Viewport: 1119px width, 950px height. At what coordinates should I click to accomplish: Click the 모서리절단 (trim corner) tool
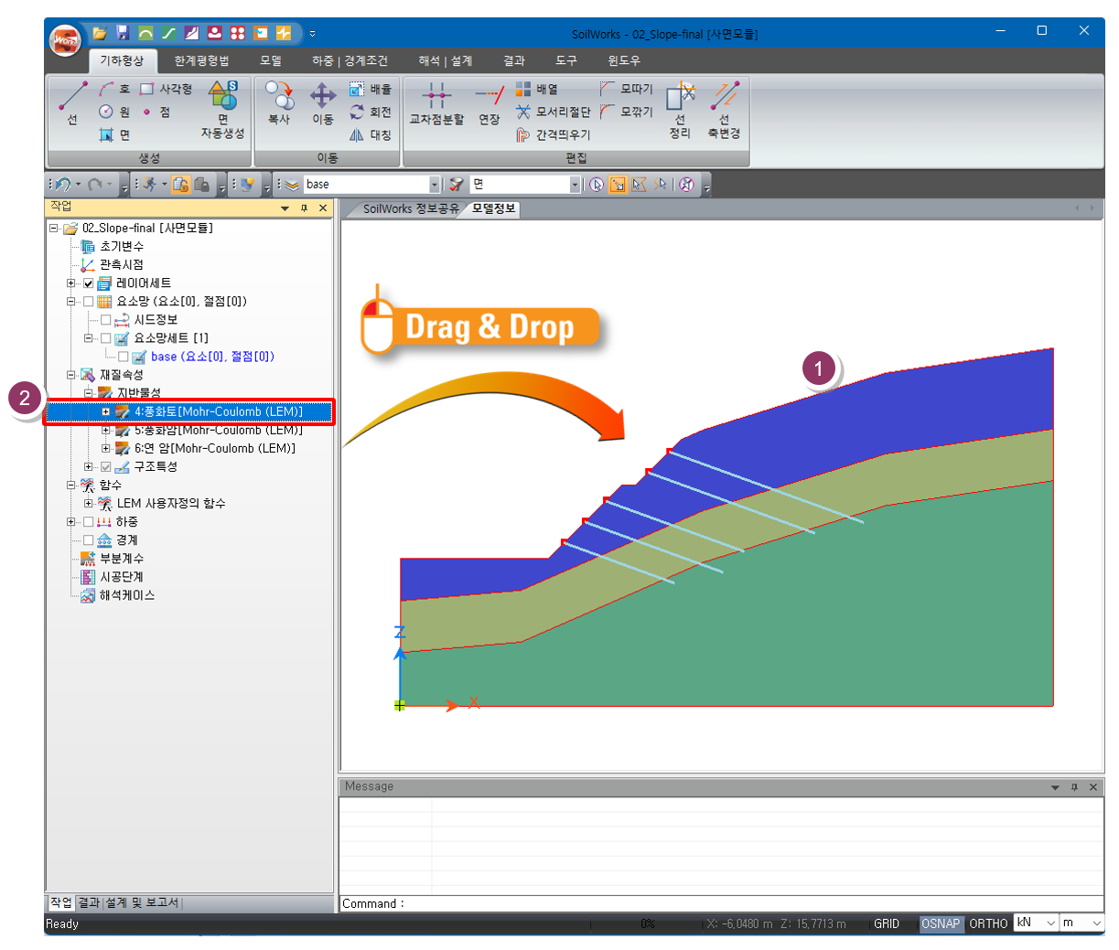click(x=553, y=112)
